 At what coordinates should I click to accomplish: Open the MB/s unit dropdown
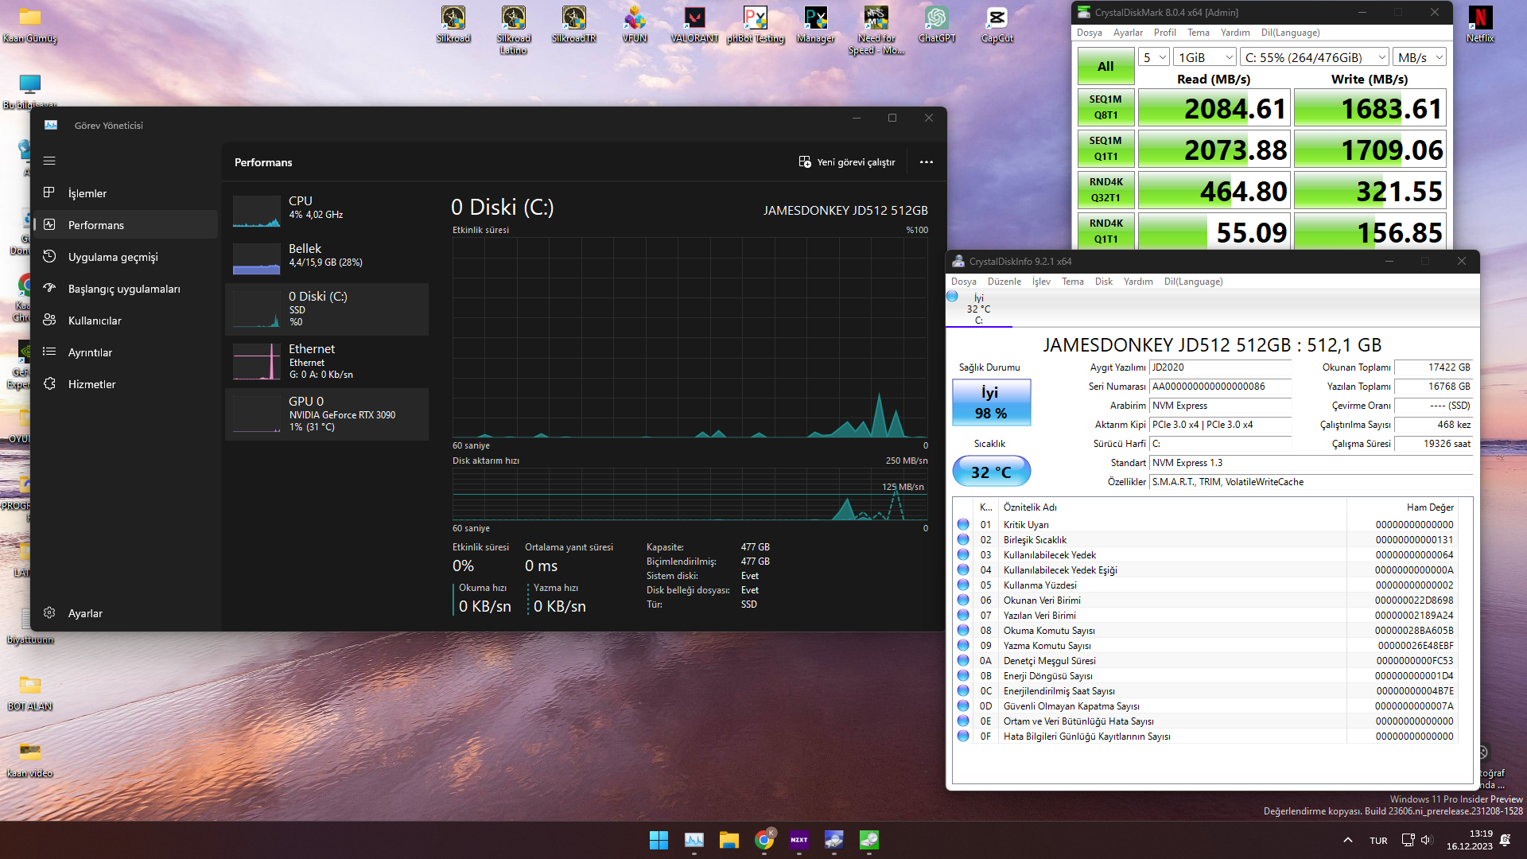tap(1420, 57)
